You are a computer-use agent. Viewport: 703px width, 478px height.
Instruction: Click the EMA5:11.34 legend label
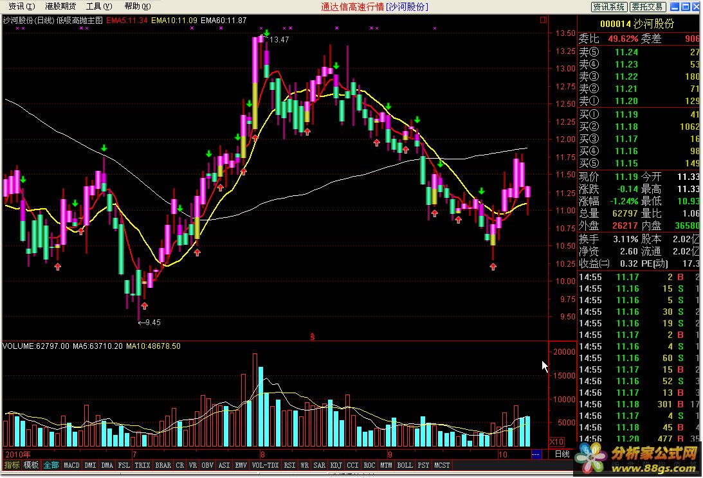127,20
